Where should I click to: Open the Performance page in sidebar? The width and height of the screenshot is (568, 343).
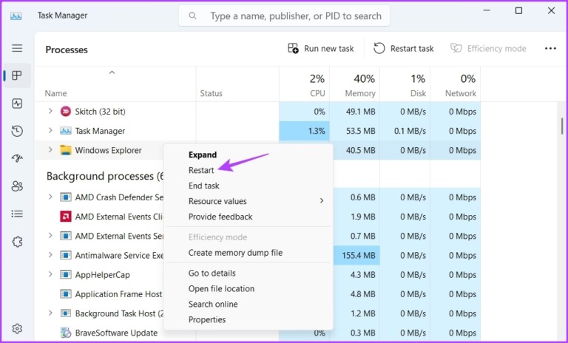click(x=16, y=103)
